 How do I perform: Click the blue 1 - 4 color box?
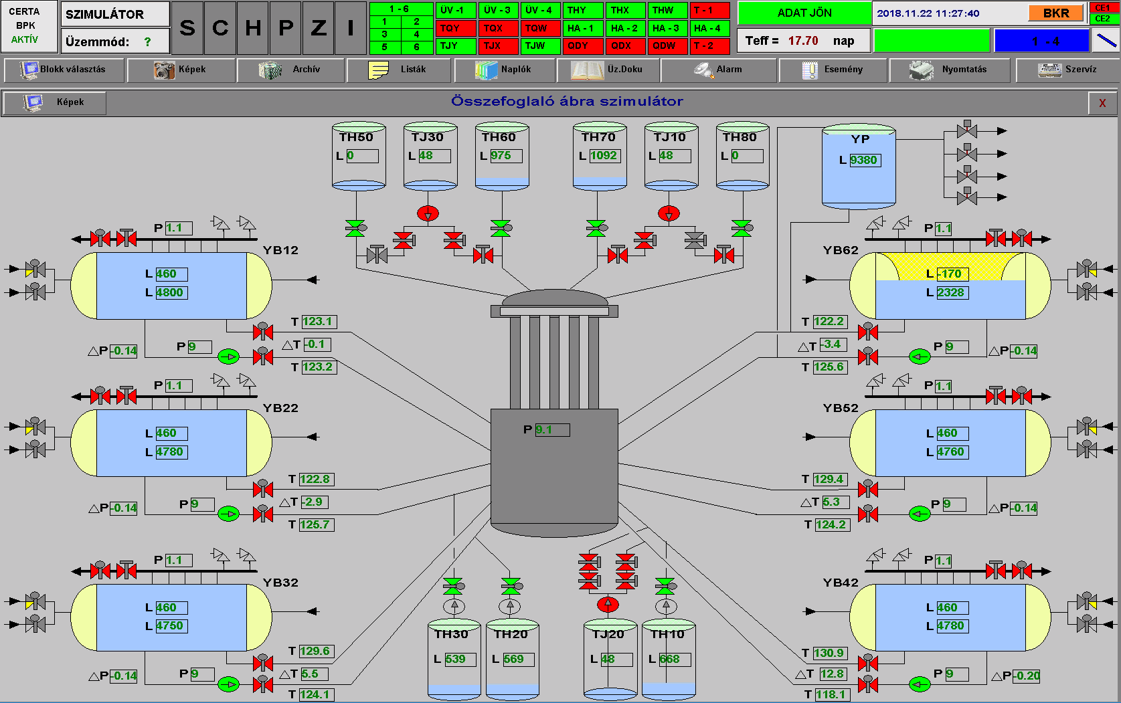coord(1041,41)
